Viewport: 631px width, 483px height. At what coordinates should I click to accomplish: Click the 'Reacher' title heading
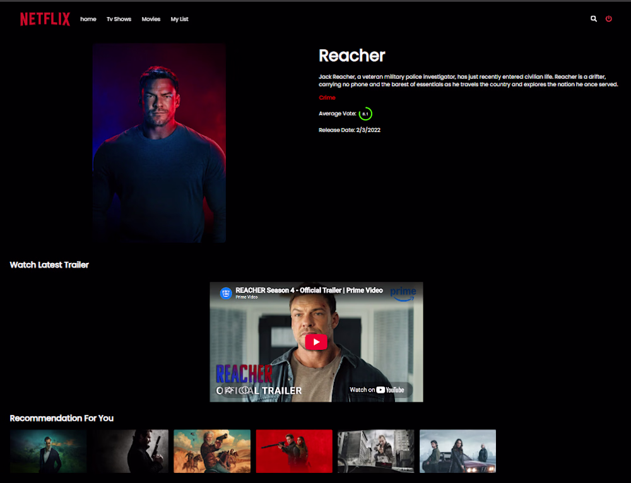click(352, 55)
